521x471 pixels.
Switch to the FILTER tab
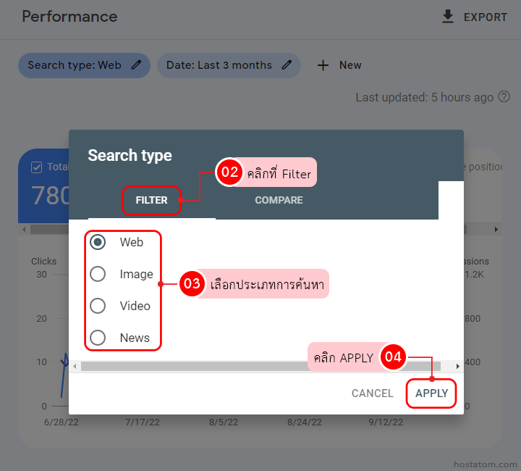(x=151, y=200)
